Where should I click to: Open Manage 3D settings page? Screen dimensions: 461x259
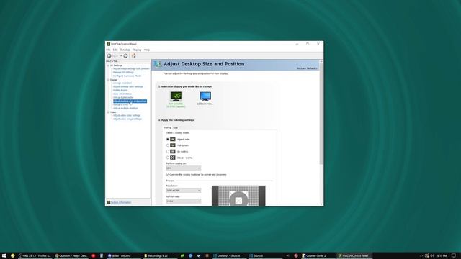pos(123,72)
